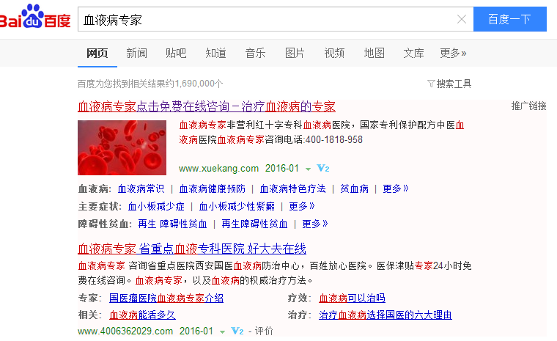Open 再生 障碍性贫血 link with space

(x=172, y=224)
